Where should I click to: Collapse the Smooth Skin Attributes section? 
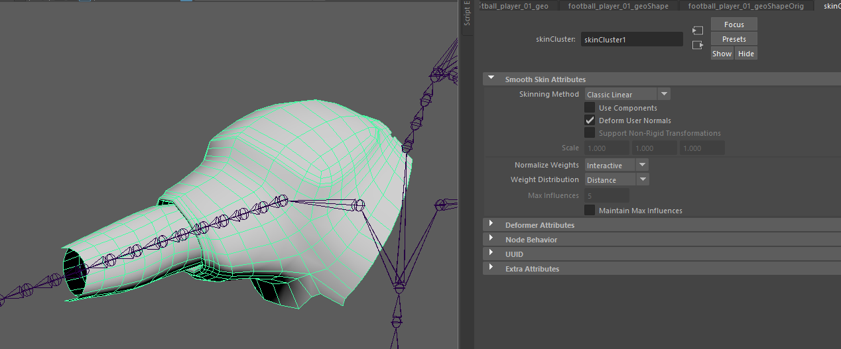pos(491,79)
